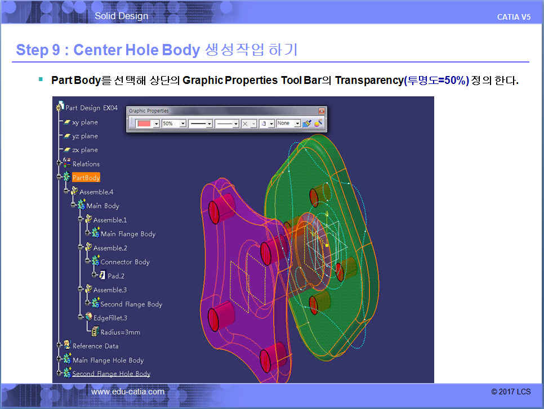Select Second Flange Hole Body in tree
The image size is (544, 409).
[111, 374]
